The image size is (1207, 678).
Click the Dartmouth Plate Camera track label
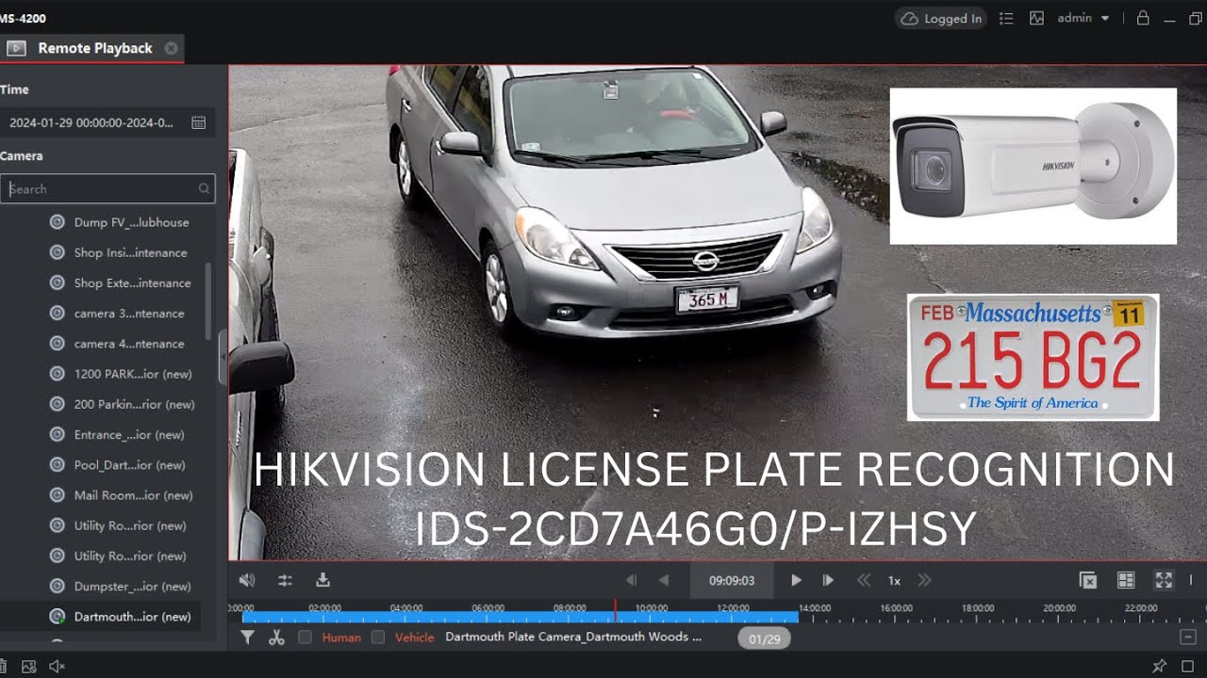pyautogui.click(x=573, y=638)
